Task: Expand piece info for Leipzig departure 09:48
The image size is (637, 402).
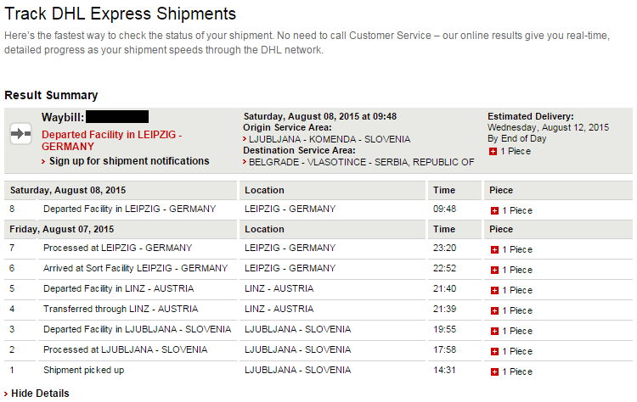Action: pyautogui.click(x=494, y=210)
